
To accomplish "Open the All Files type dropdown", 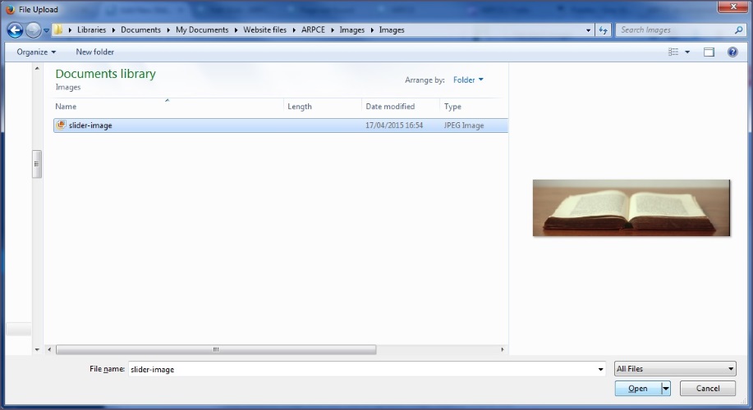I will 675,369.
